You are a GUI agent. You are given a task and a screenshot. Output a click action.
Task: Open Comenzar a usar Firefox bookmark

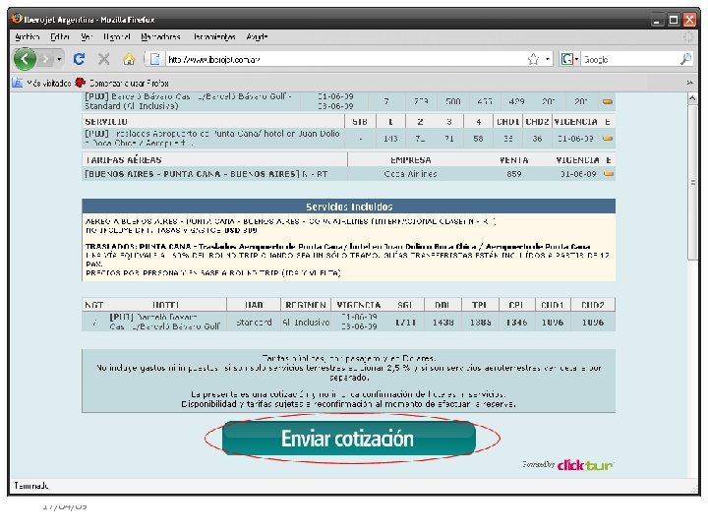pos(122,83)
